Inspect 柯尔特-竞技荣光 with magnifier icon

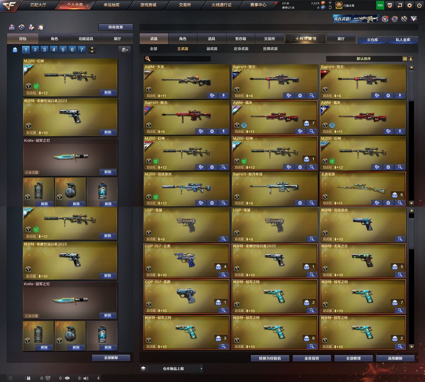[400, 239]
